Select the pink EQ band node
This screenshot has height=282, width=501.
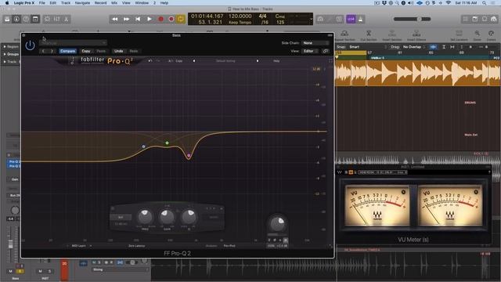(189, 155)
